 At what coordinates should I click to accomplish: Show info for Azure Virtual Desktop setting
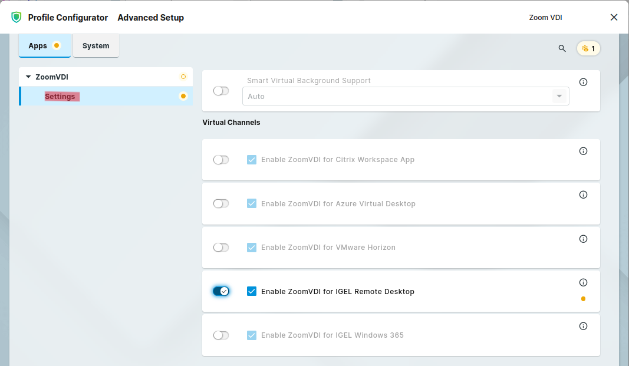(583, 195)
